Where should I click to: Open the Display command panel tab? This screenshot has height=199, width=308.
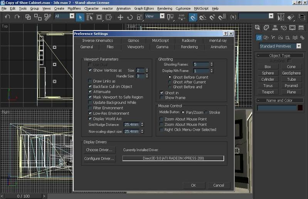292,28
